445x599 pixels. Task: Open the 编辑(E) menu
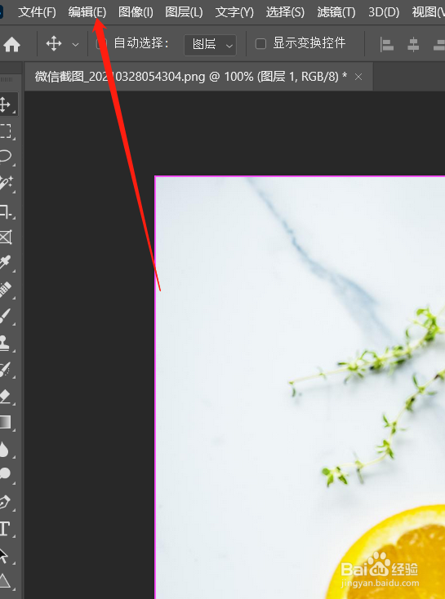[87, 12]
